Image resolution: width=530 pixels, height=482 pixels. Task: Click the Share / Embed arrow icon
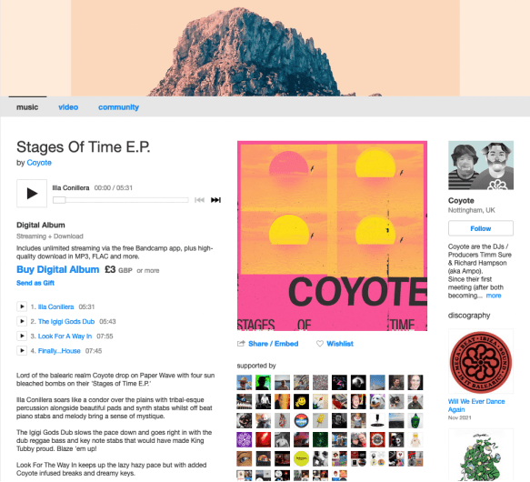point(241,344)
